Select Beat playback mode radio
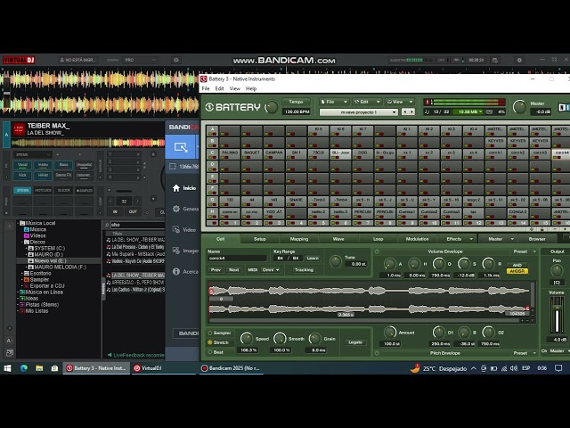 pyautogui.click(x=210, y=352)
